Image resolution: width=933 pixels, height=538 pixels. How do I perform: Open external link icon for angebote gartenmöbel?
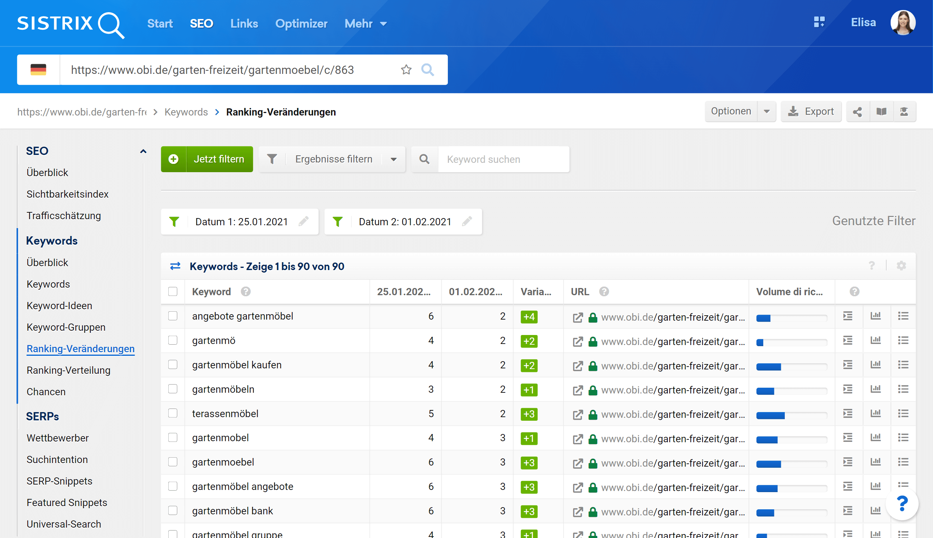577,317
